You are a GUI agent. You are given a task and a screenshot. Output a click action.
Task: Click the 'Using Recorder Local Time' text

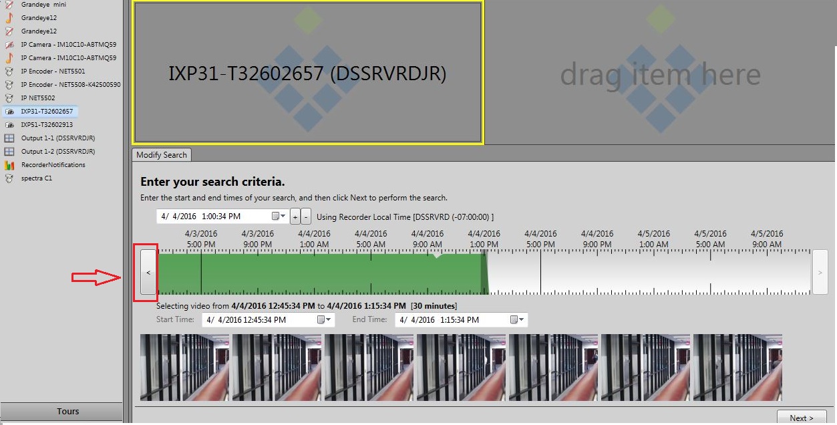(x=405, y=217)
